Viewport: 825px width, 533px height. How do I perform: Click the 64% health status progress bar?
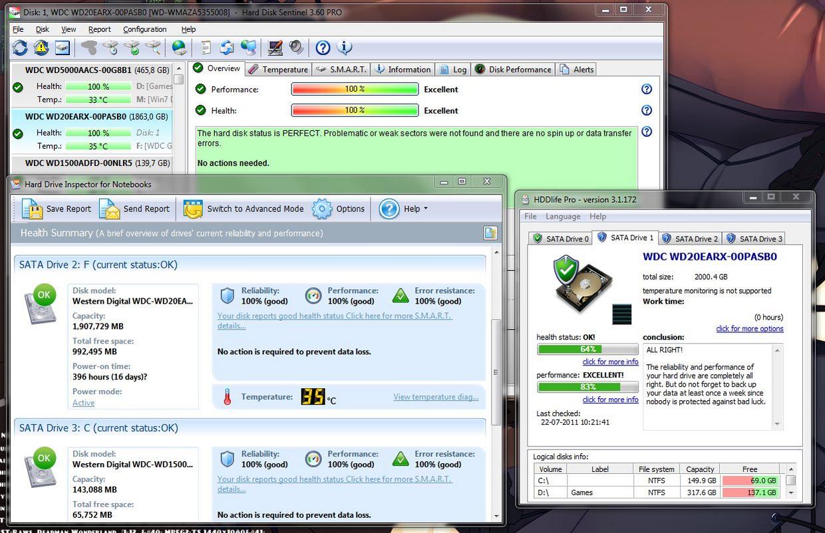pyautogui.click(x=587, y=349)
